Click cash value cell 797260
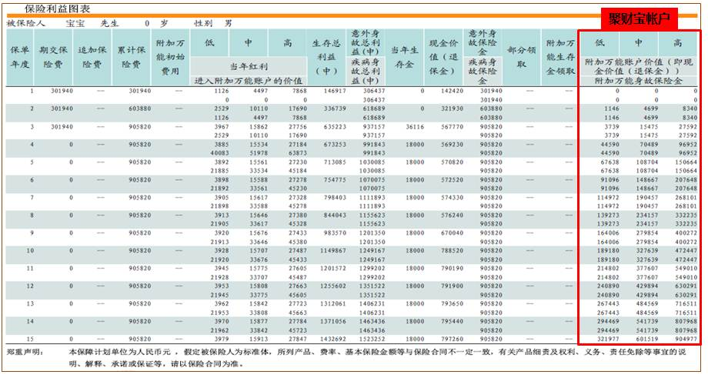Viewport: 708px width, 378px height. [452, 340]
